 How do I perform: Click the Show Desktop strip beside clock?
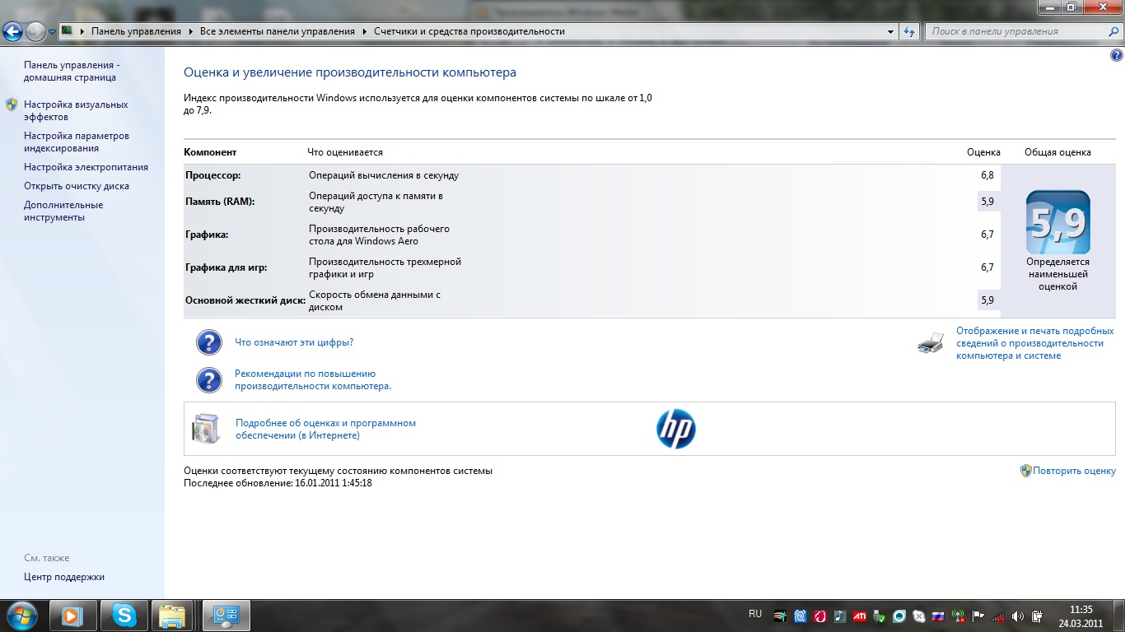(1118, 616)
